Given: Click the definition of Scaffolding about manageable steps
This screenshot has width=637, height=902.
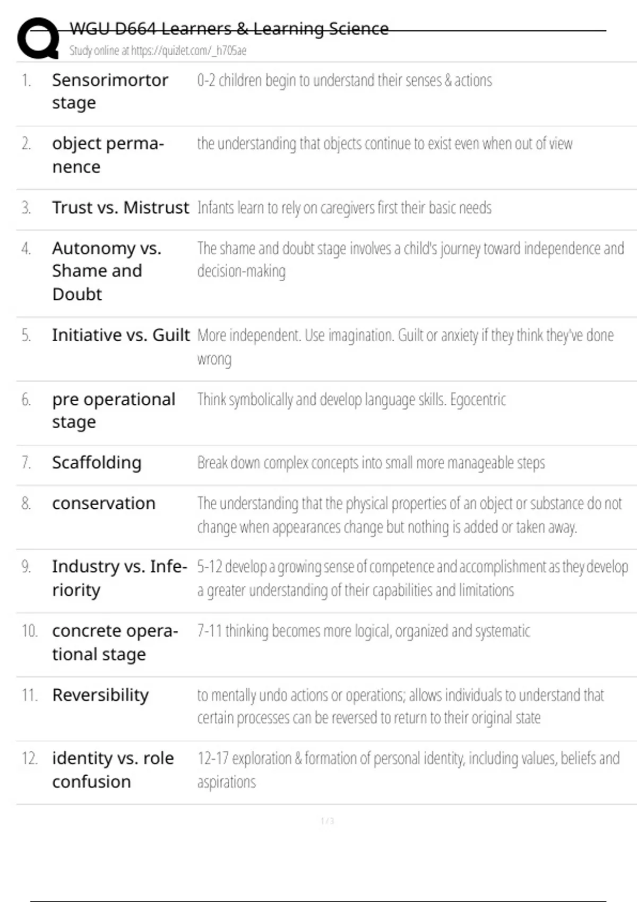Looking at the screenshot, I should pyautogui.click(x=371, y=463).
